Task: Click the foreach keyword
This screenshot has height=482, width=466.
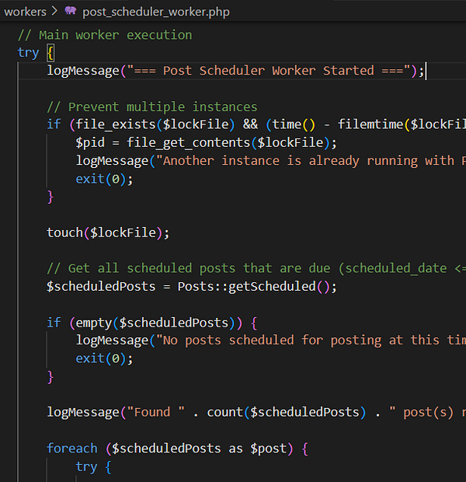Action: (x=72, y=449)
